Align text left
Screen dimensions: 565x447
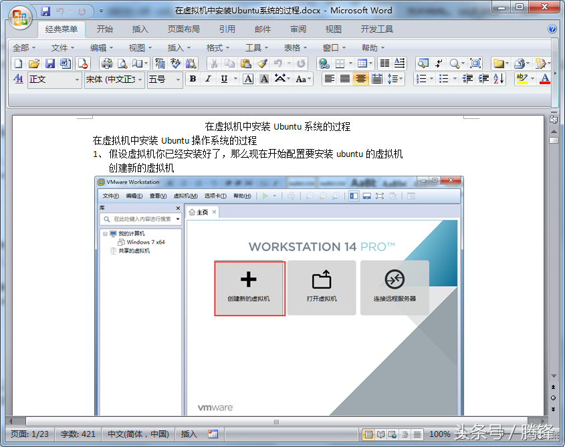[x=329, y=79]
